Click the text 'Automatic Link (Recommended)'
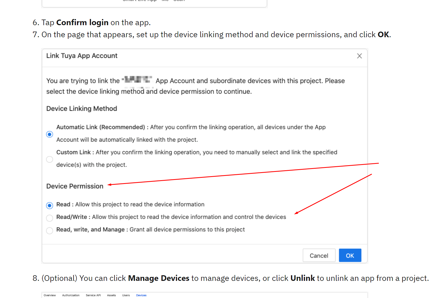 [101, 127]
